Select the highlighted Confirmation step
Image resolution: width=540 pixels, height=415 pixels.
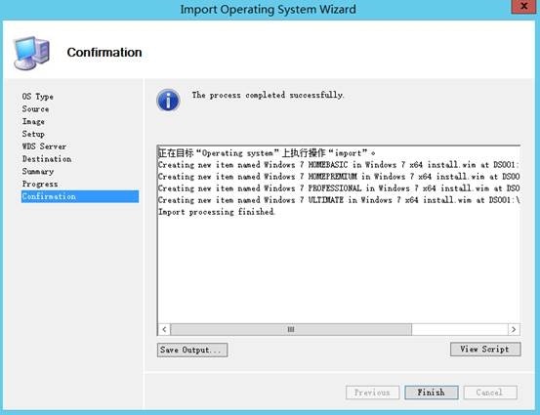point(80,196)
